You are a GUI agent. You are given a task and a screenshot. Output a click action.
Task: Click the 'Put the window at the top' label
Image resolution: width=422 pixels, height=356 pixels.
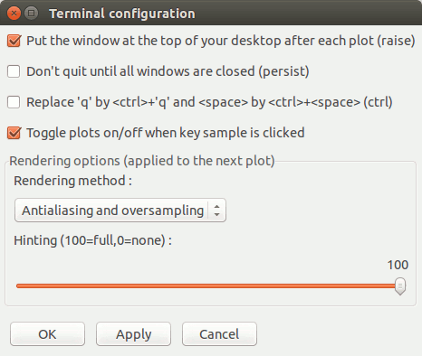click(221, 41)
